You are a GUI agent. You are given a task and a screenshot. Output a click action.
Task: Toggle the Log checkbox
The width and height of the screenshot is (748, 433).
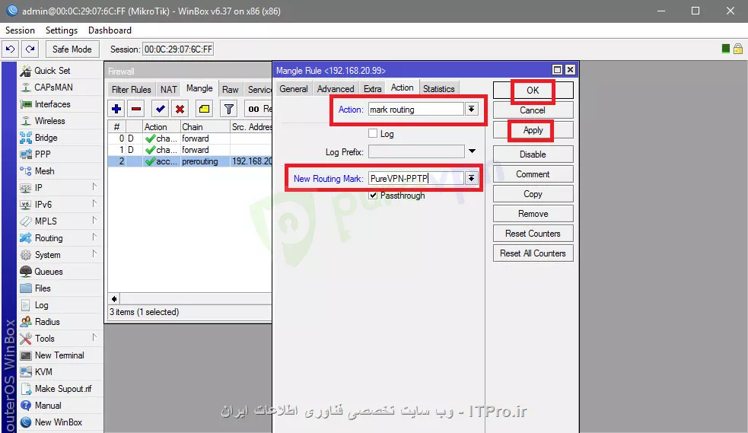[x=373, y=133]
